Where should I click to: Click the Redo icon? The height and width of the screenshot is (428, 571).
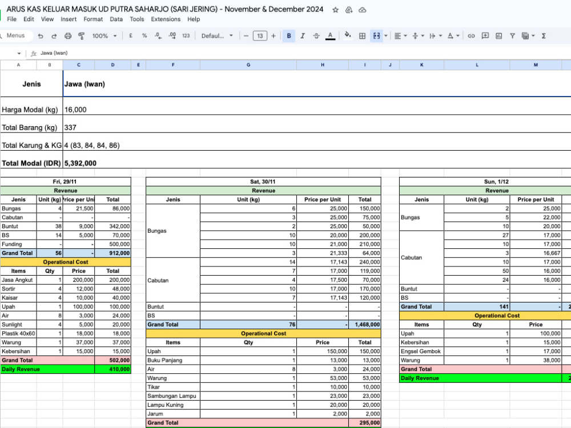pos(54,35)
